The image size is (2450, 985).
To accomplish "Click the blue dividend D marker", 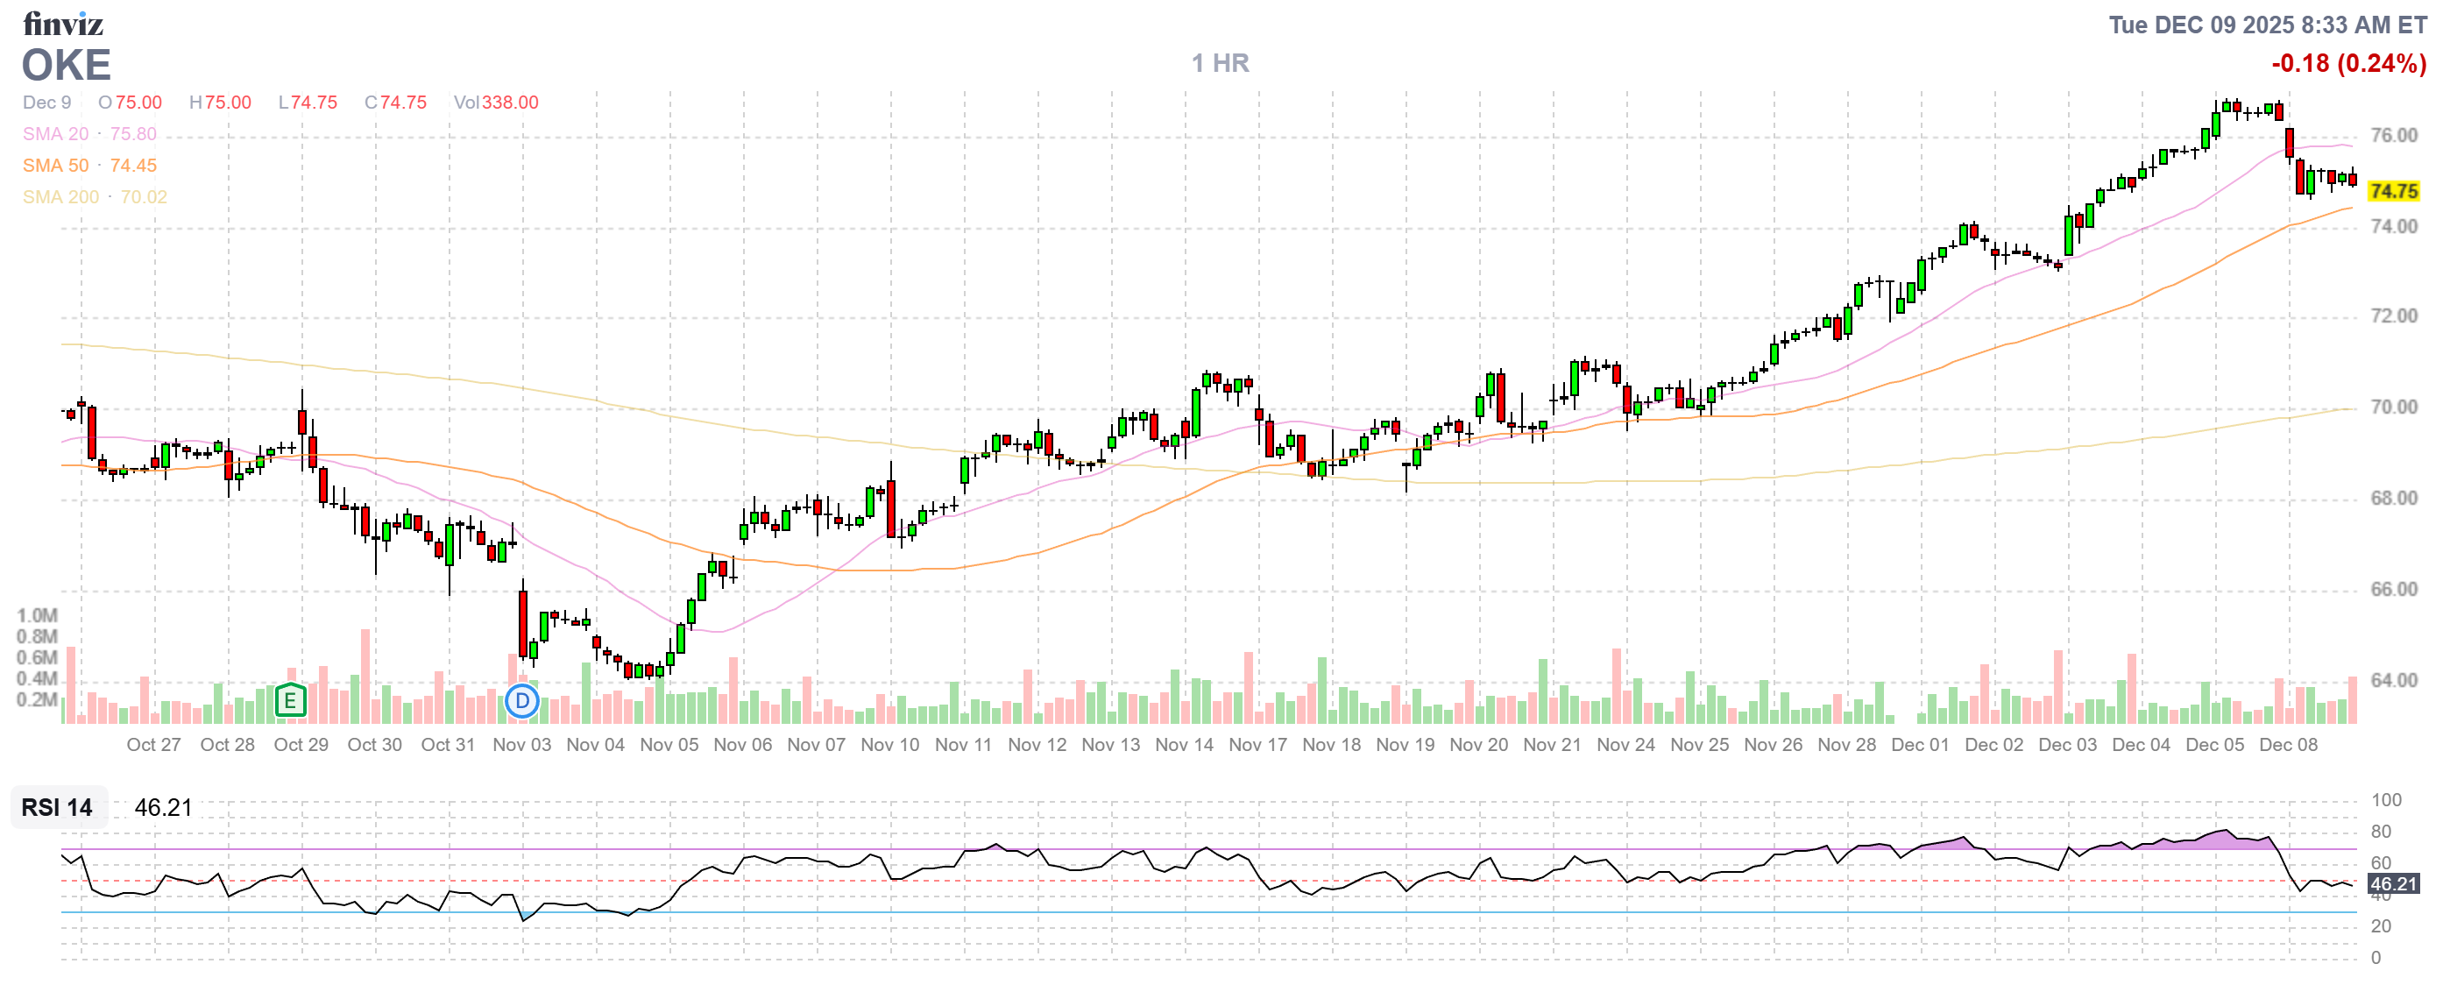I will (x=521, y=702).
